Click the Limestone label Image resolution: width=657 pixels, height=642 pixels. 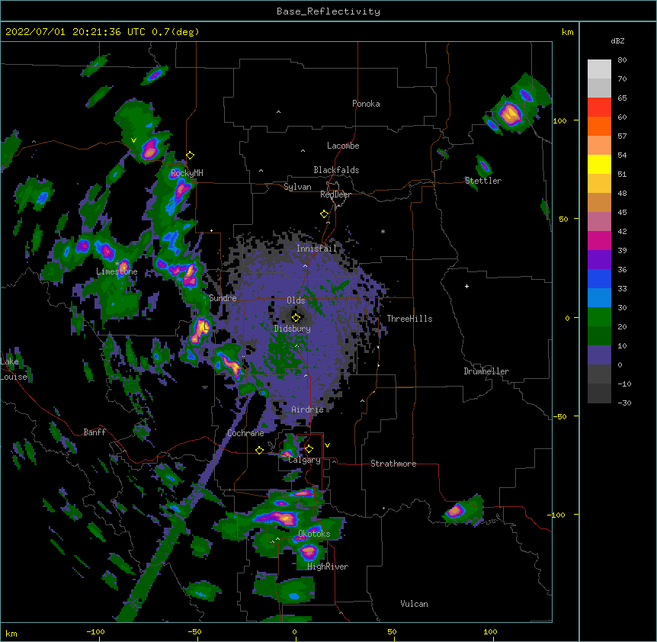[117, 271]
